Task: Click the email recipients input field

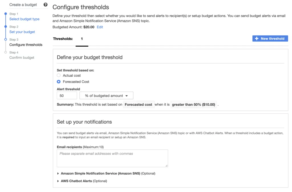Action: pos(112,158)
